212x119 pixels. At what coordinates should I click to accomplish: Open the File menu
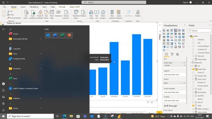click(4, 7)
